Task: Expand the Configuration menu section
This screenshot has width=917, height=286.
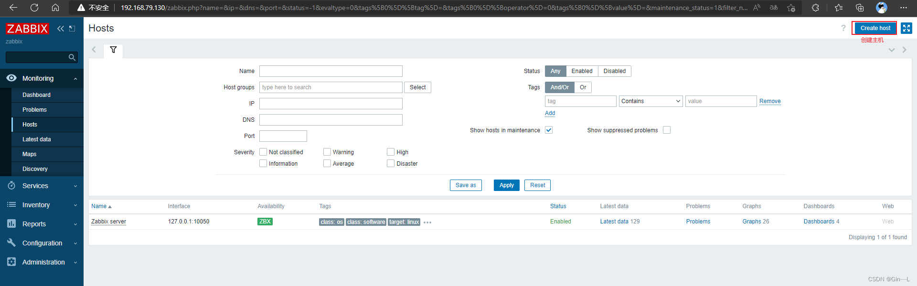Action: click(42, 243)
